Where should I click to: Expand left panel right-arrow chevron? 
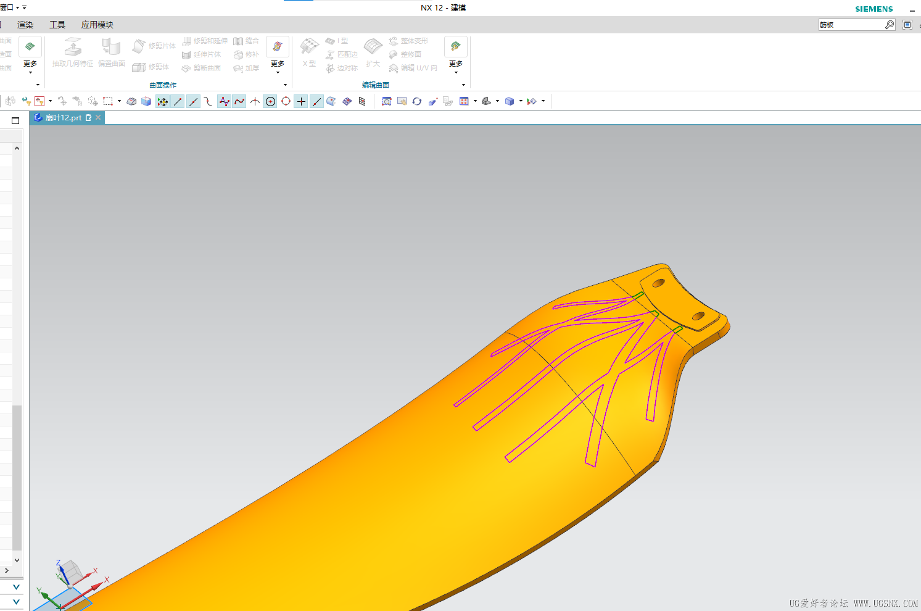click(x=6, y=570)
